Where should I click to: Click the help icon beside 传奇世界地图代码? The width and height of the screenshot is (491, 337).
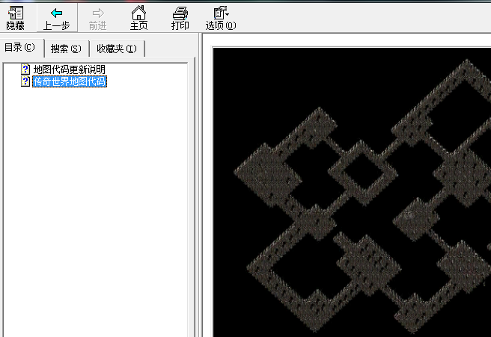[25, 81]
